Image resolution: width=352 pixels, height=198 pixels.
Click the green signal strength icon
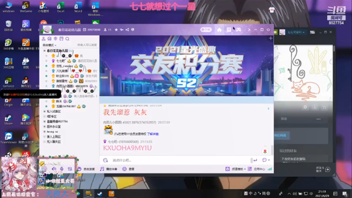tap(269, 169)
